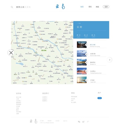Click number 5 diamond marker
This screenshot has height=124, width=118.
[x=87, y=80]
